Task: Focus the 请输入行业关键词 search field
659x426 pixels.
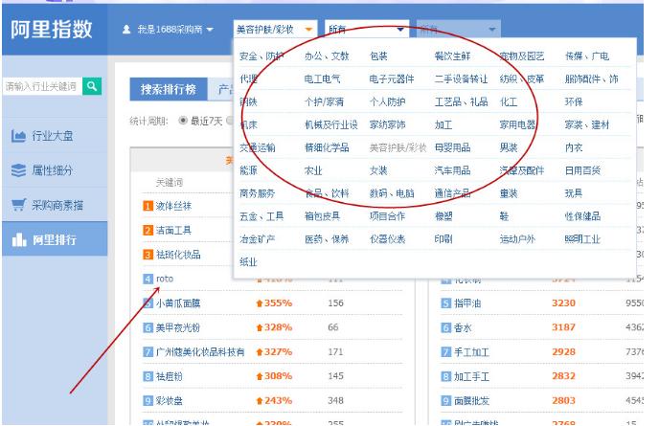Action: coord(42,86)
